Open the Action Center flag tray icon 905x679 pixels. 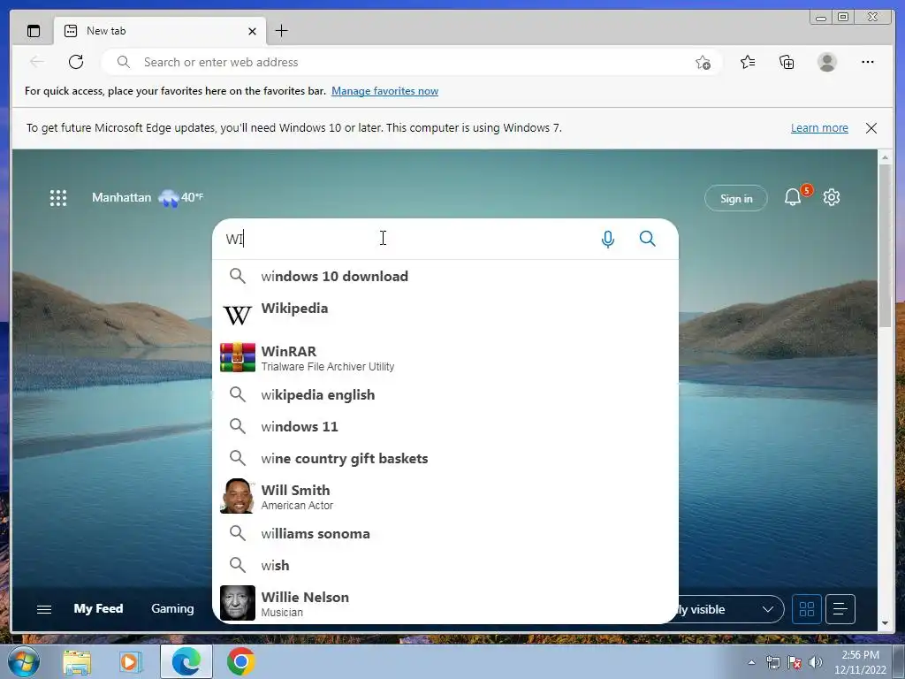pyautogui.click(x=795, y=662)
